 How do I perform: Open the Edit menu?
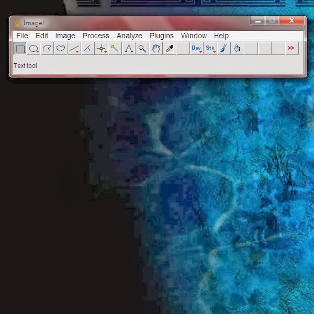(x=42, y=36)
